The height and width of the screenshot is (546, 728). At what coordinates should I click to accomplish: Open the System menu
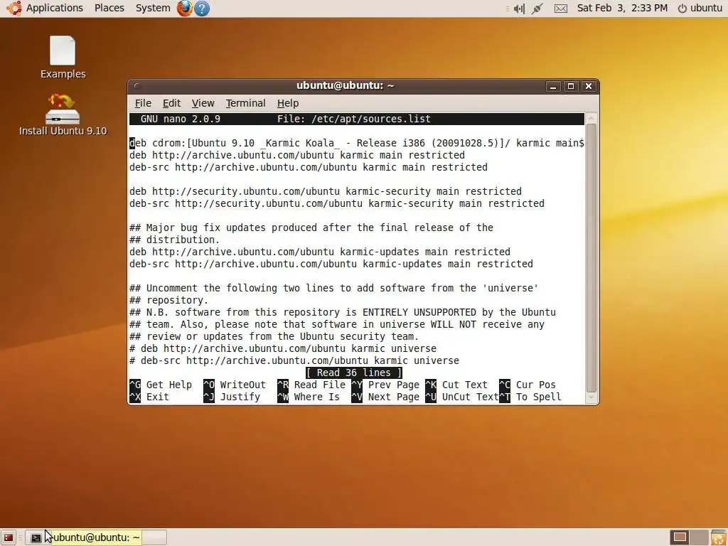coord(153,8)
